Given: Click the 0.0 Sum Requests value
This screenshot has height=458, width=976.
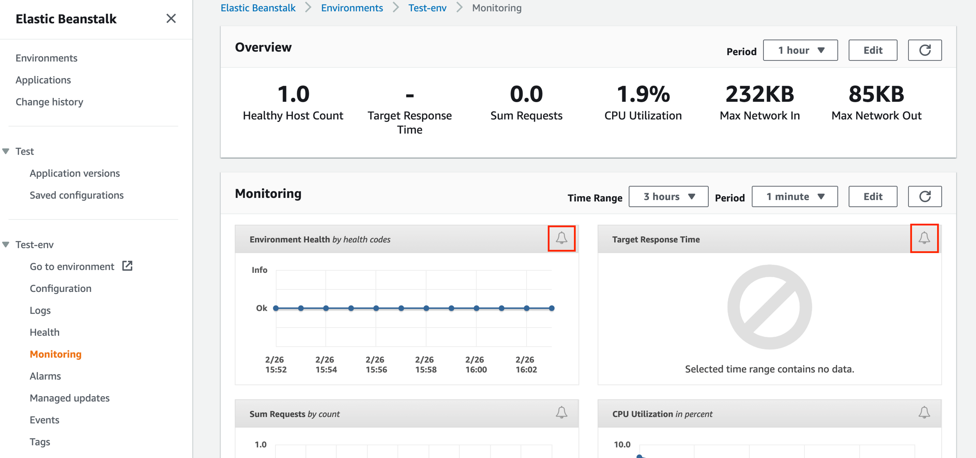Looking at the screenshot, I should (x=527, y=94).
